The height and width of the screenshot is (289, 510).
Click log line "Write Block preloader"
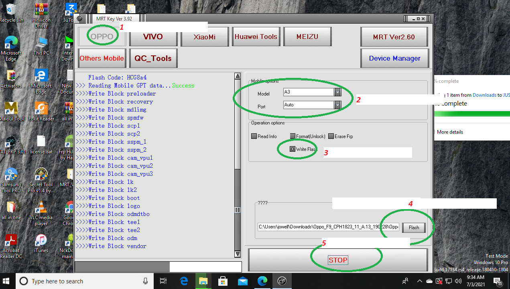point(116,94)
